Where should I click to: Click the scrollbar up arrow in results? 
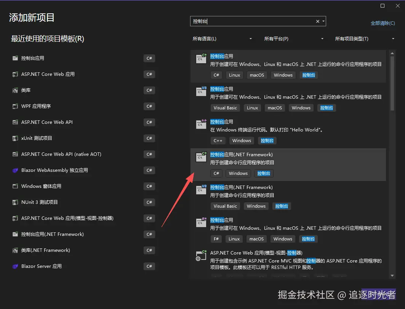point(392,53)
